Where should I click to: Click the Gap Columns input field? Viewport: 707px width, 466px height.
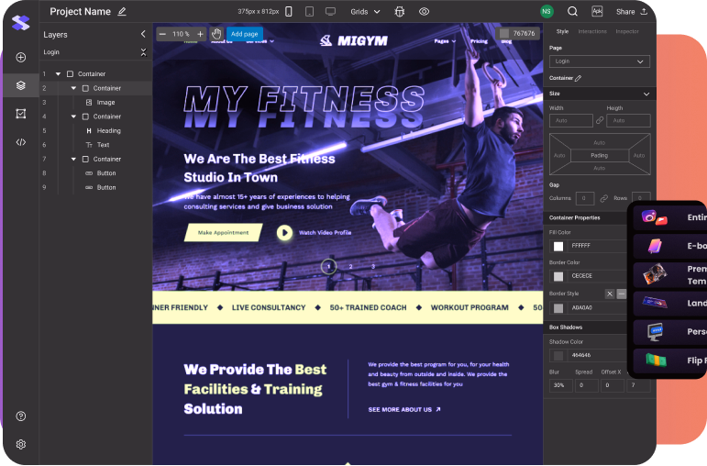coord(585,198)
